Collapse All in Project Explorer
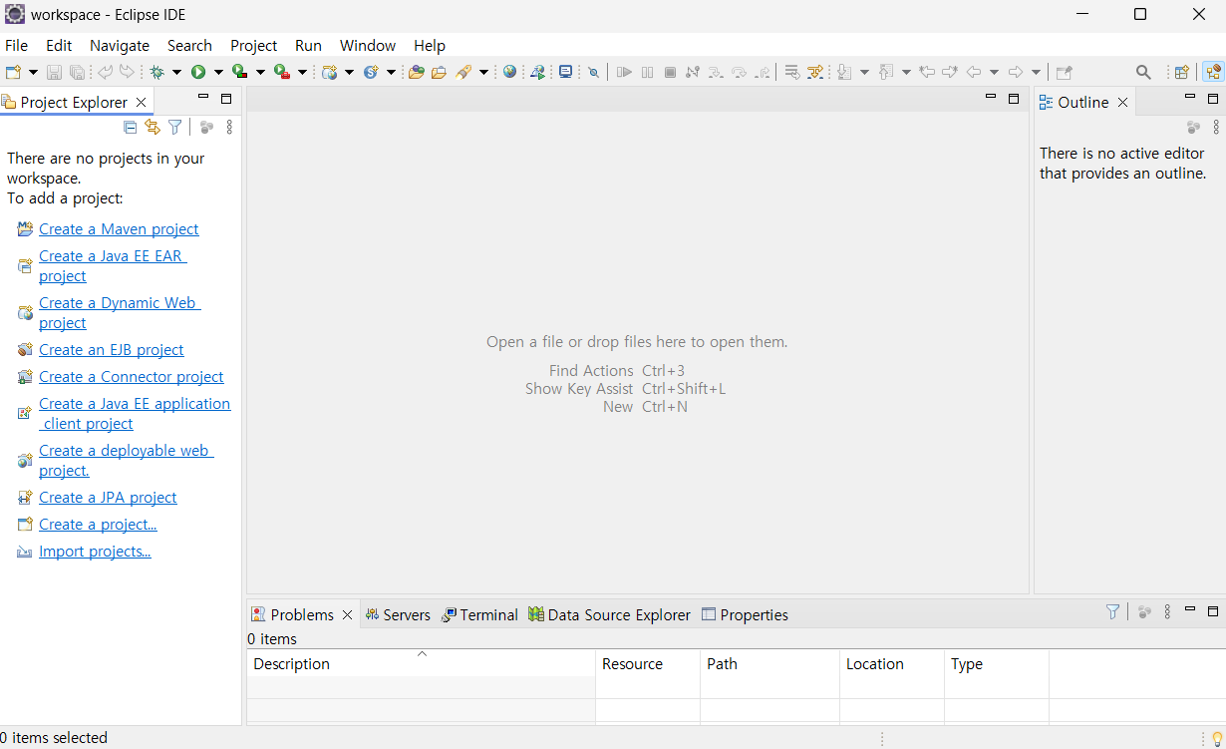1226x749 pixels. click(130, 127)
